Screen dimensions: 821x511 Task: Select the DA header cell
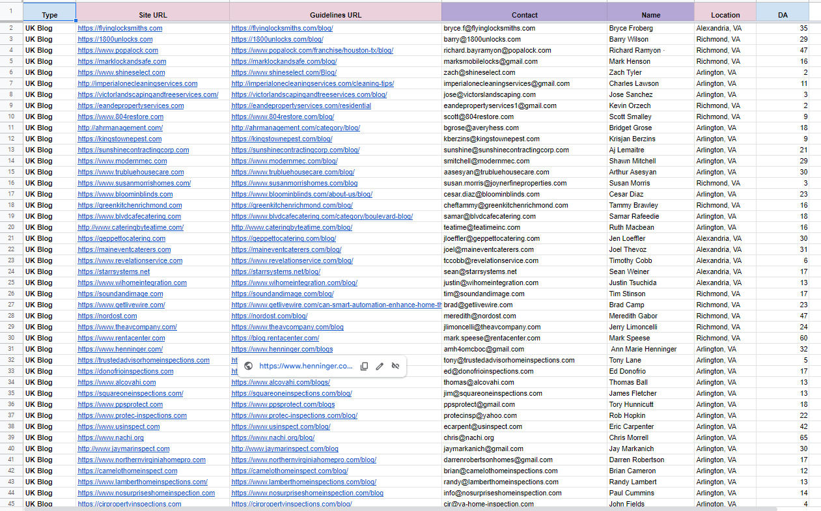point(783,12)
